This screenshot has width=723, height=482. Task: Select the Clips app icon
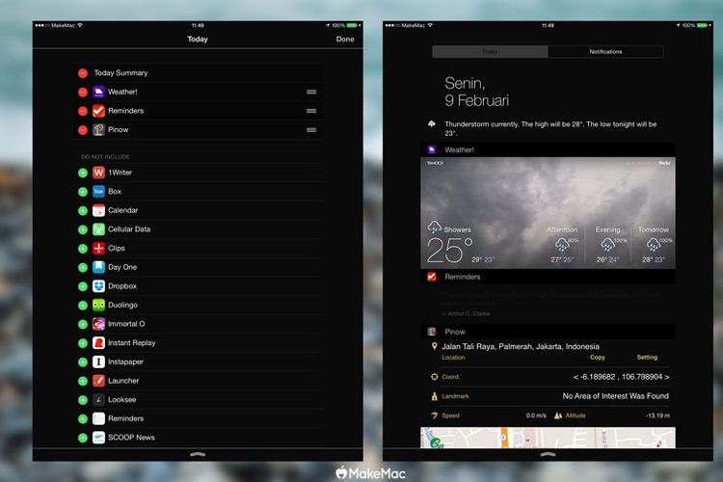click(x=98, y=248)
